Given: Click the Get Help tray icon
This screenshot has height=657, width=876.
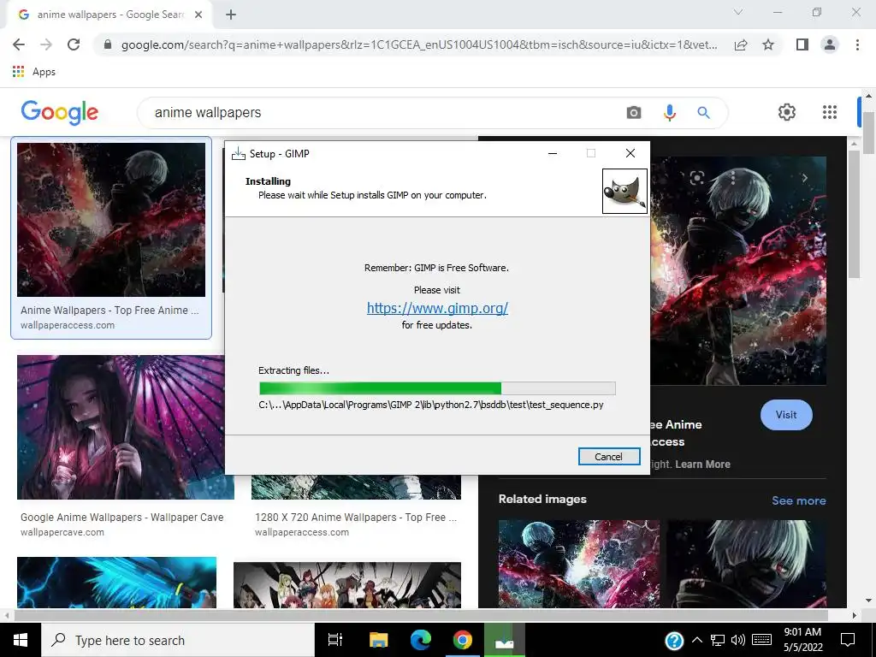Looking at the screenshot, I should (x=674, y=640).
